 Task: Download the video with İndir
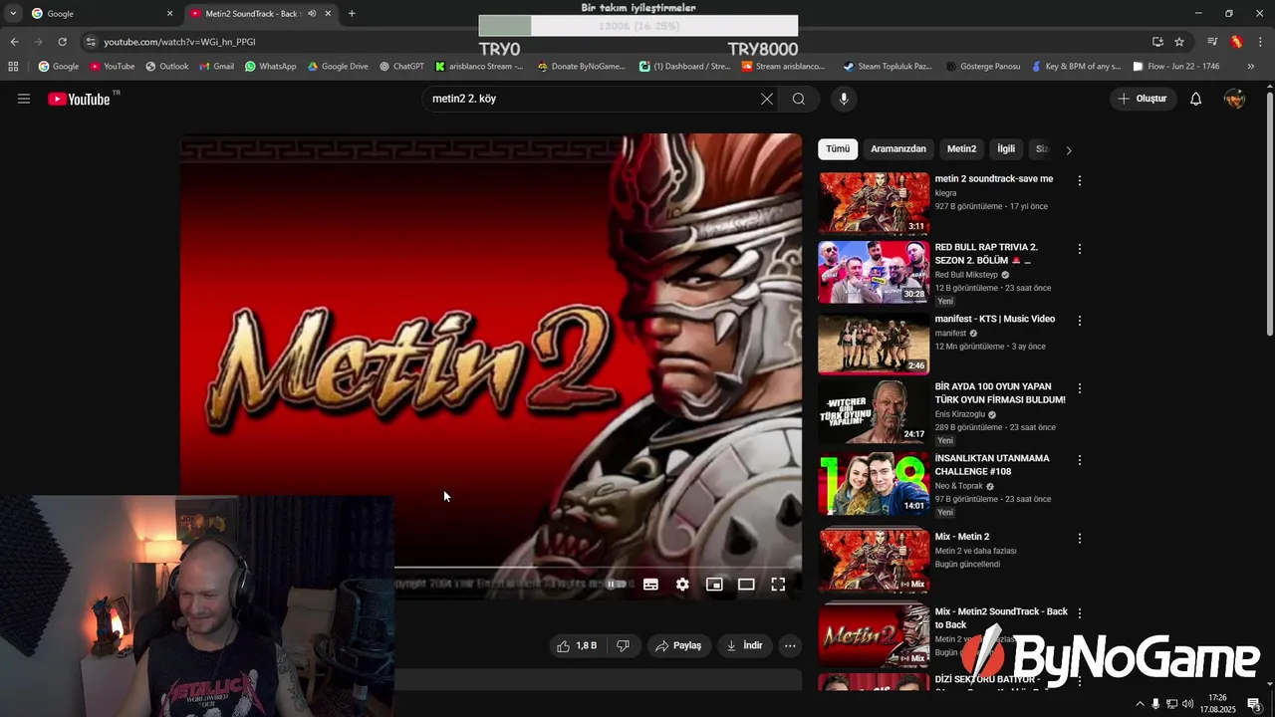click(x=744, y=645)
